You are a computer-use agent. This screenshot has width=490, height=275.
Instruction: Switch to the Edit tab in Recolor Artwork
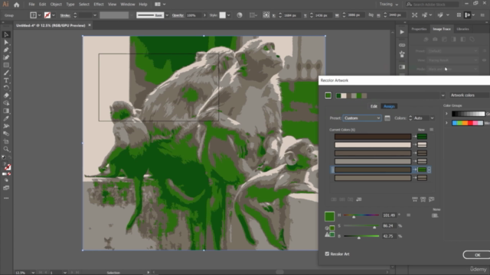(x=374, y=106)
